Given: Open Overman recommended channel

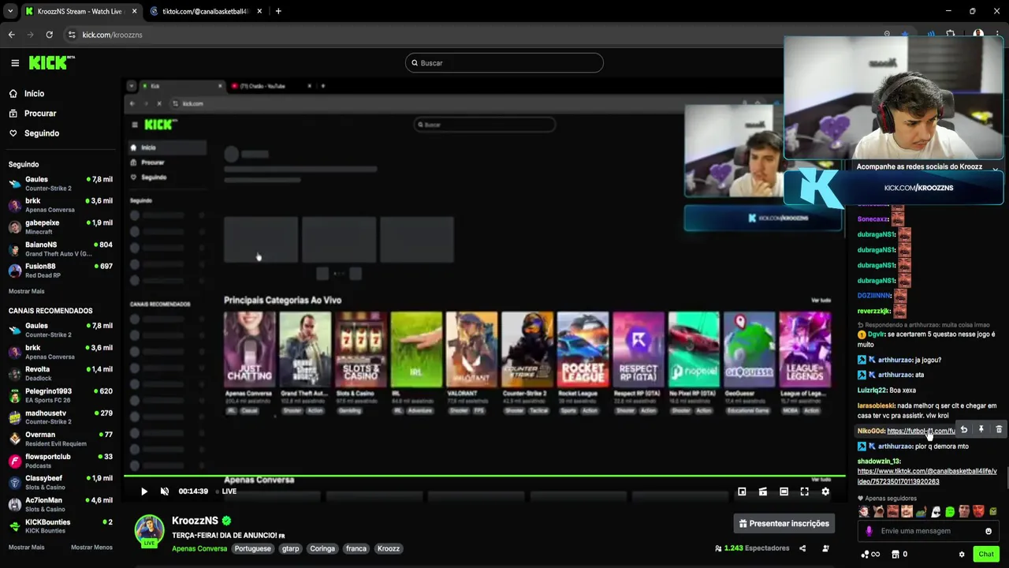Looking at the screenshot, I should click(61, 439).
